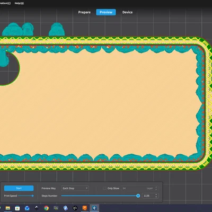Open File Explorer from the taskbar
This screenshot has width=212, height=212.
[8, 208]
